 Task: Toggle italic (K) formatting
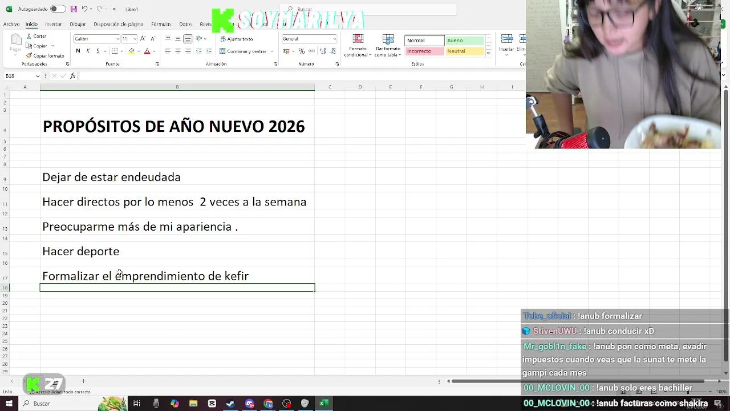[88, 51]
